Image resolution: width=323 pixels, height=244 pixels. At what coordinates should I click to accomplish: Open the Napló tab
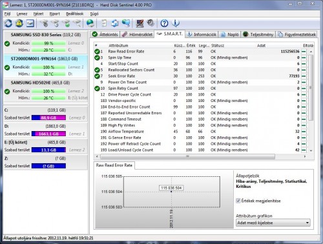click(230, 34)
